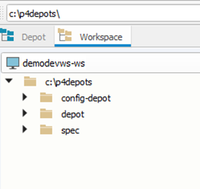This screenshot has width=200, height=189.
Task: Expand the spec folder
Action: click(x=25, y=129)
